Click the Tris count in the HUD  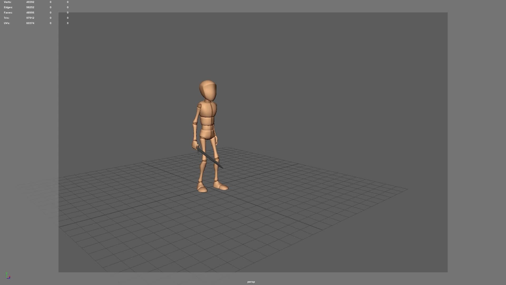point(30,18)
